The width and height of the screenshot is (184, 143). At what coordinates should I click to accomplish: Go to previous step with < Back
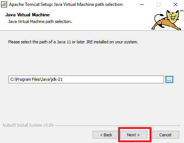[106, 135]
